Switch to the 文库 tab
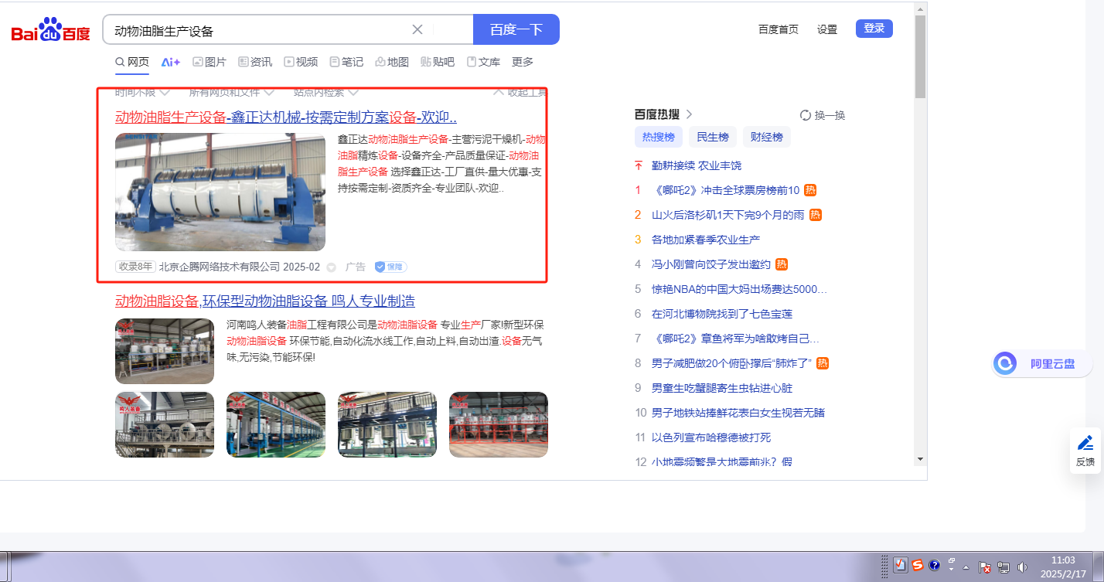Image resolution: width=1104 pixels, height=582 pixels. [483, 62]
